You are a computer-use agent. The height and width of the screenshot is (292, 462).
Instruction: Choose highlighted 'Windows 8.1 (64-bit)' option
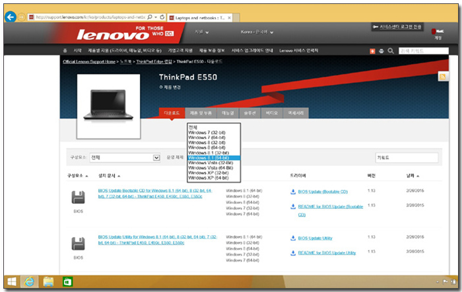[x=214, y=158]
